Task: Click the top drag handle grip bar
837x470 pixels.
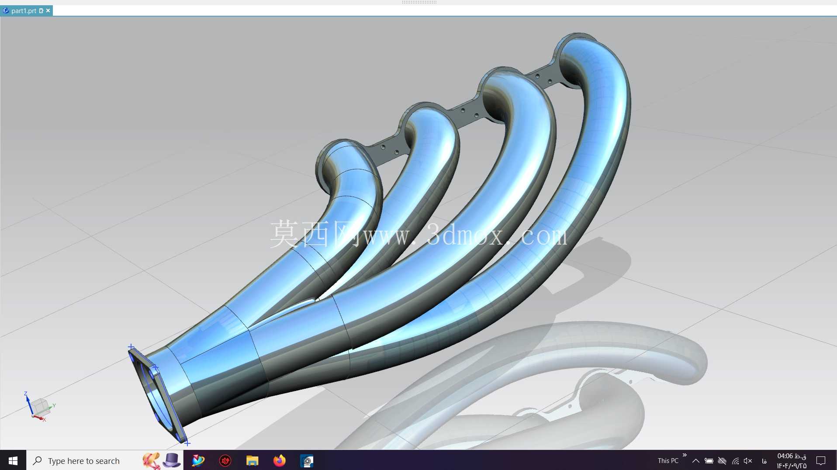Action: (419, 2)
